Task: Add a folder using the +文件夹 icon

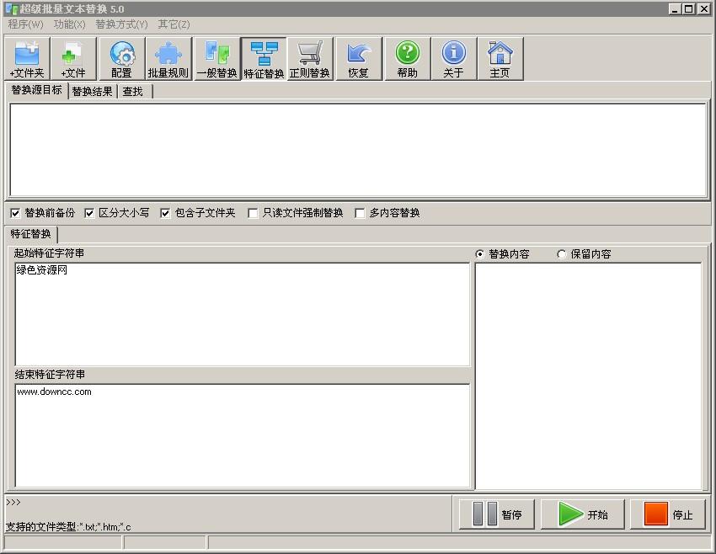Action: (28, 57)
